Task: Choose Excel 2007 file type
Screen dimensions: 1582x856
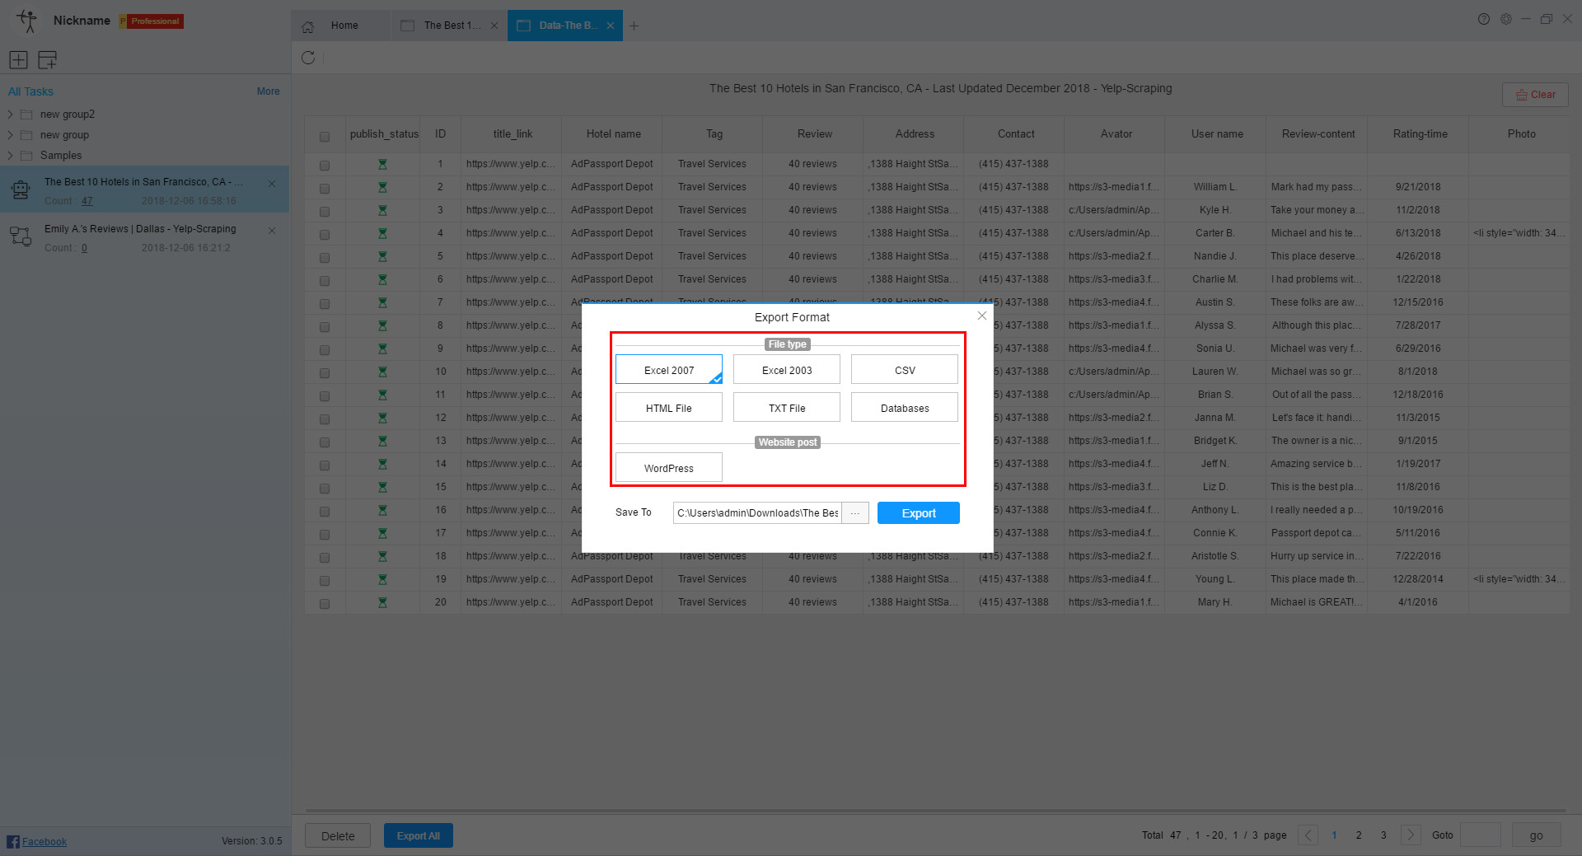Action: tap(669, 370)
